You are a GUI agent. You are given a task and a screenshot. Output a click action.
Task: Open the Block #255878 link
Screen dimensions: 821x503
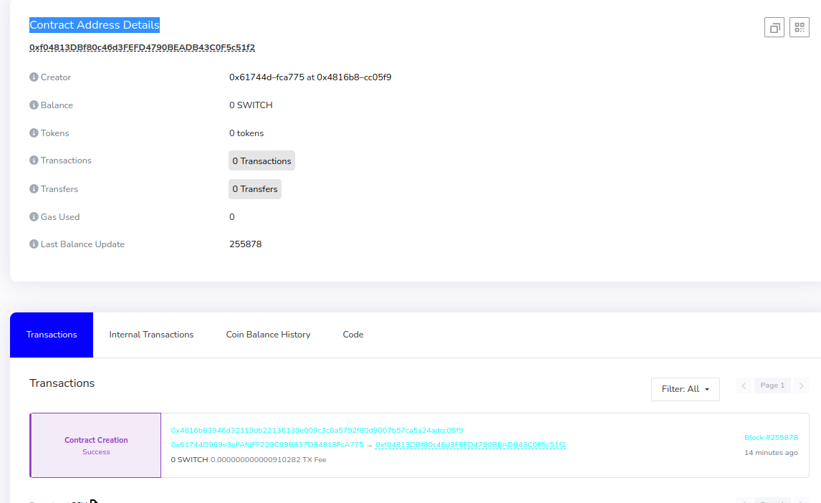point(770,436)
